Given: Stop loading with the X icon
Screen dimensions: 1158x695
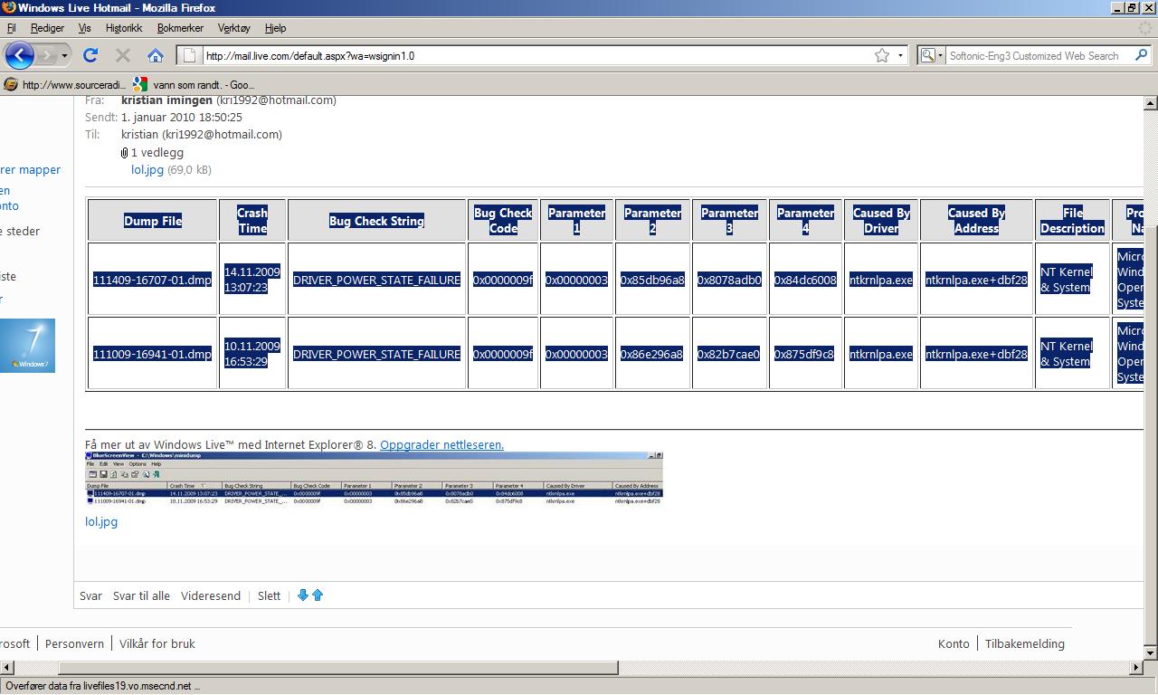Looking at the screenshot, I should 123,55.
